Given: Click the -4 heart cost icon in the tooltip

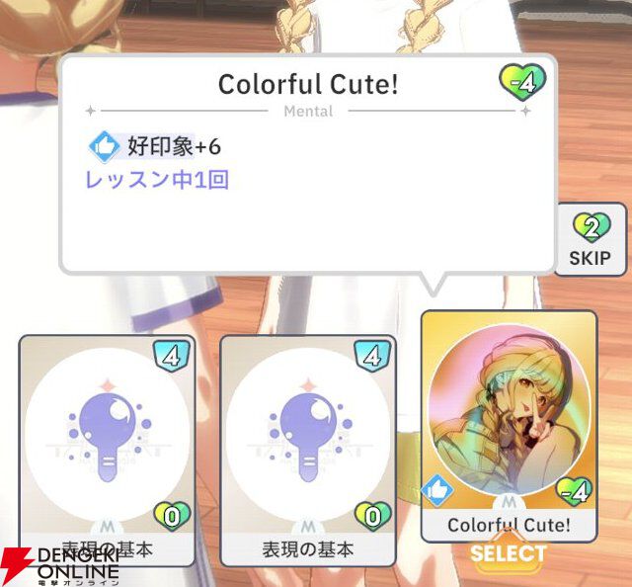Looking at the screenshot, I should point(522,83).
